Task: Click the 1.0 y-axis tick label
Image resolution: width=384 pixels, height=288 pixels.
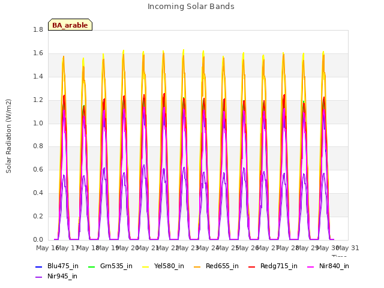Action: coord(38,123)
